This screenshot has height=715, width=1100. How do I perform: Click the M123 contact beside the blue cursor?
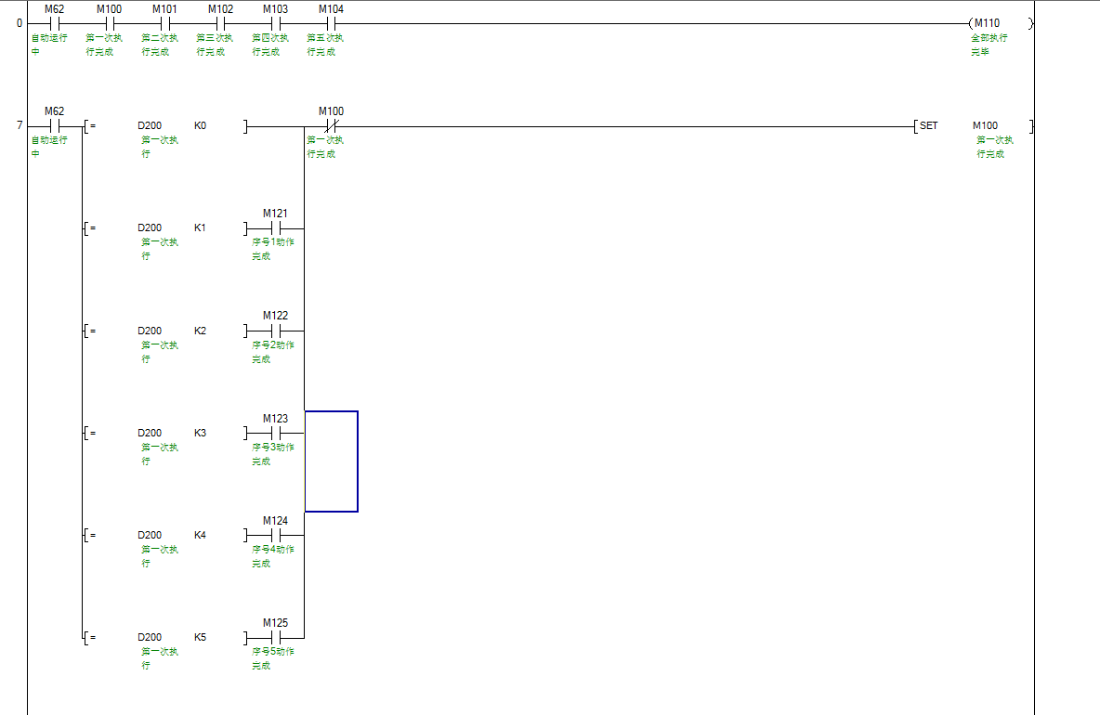coord(275,434)
